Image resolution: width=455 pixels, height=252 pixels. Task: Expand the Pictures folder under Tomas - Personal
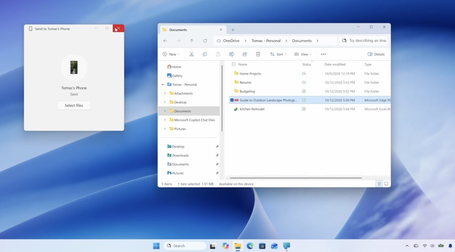pos(165,129)
